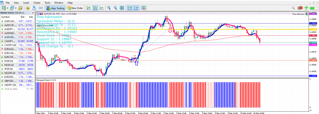
Task: Click the new chart icon in the toolbar
Action: [x=4, y=8]
